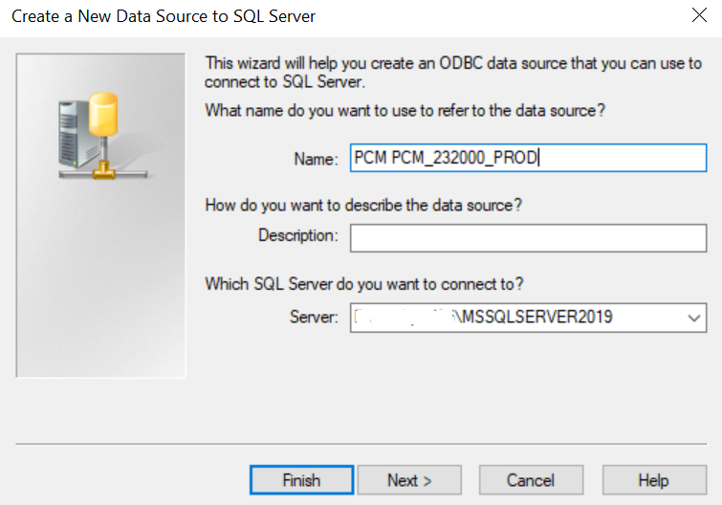Viewport: 722px width, 505px height.
Task: Click the 'Which SQL Server do you want to connect to?' text
Action: click(364, 284)
